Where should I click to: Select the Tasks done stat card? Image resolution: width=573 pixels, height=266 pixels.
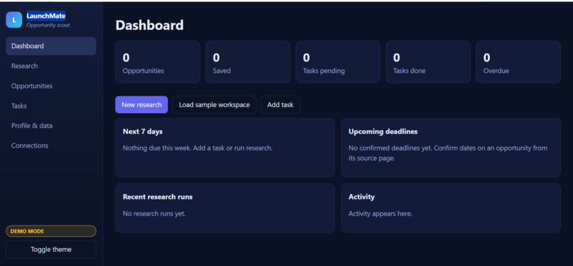(428, 62)
